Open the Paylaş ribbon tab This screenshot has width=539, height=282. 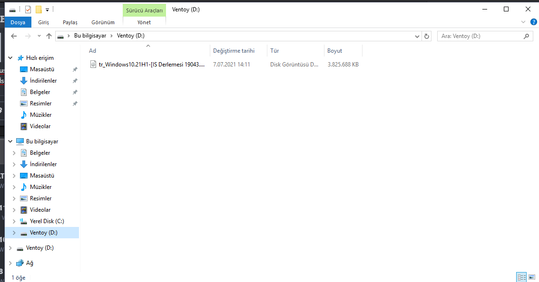(70, 22)
